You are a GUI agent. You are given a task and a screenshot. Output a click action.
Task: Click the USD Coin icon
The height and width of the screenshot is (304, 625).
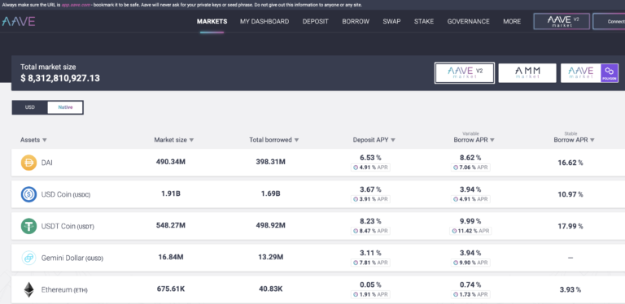pyautogui.click(x=28, y=194)
